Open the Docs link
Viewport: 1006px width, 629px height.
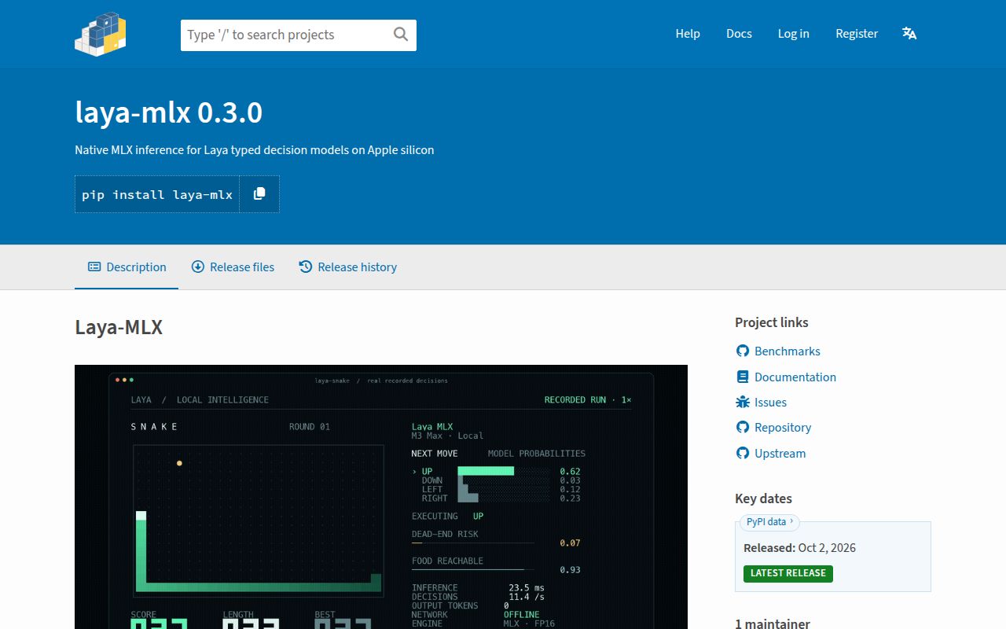pyautogui.click(x=739, y=34)
